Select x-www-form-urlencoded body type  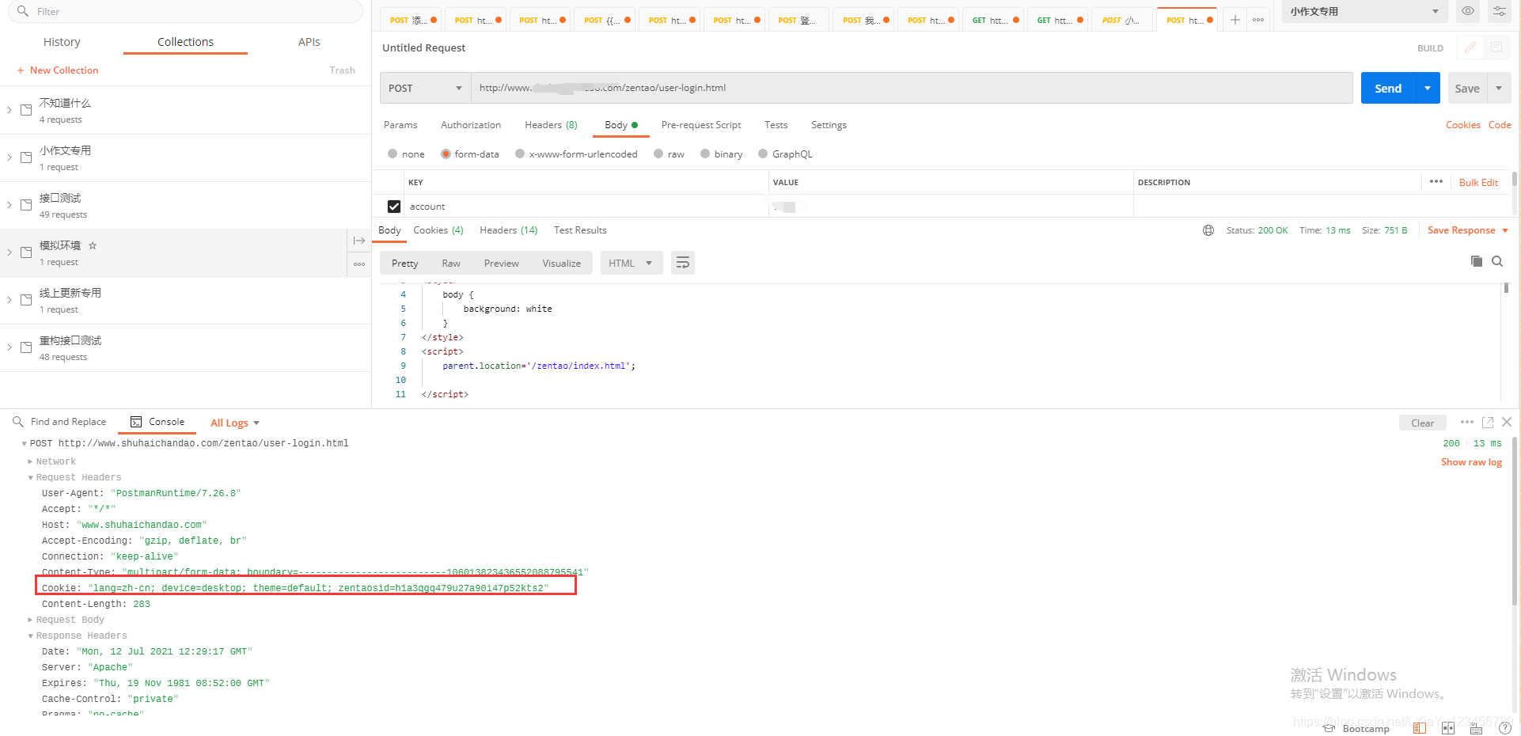(x=520, y=154)
